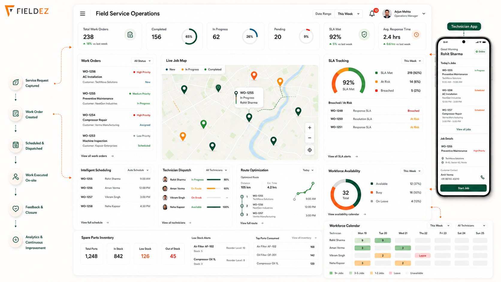Click the FieldEZ logo
The image size is (501, 282).
click(x=27, y=11)
